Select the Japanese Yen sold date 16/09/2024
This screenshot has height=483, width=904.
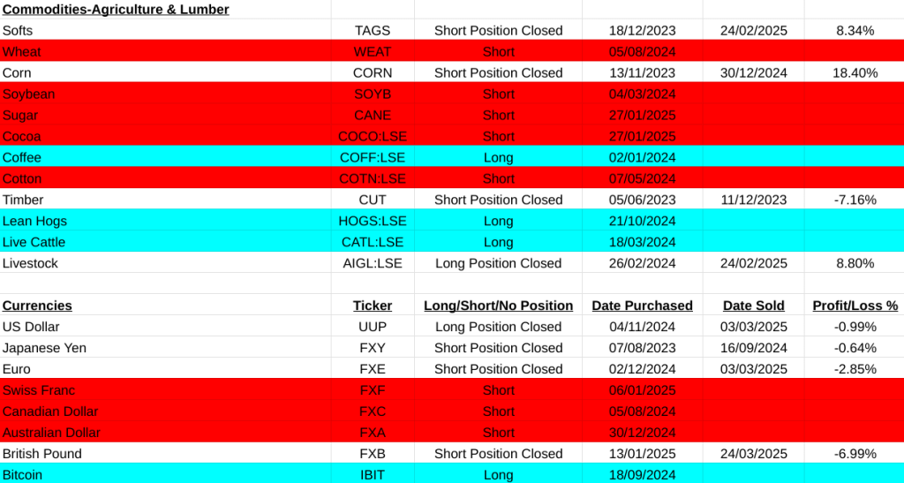pyautogui.click(x=753, y=348)
